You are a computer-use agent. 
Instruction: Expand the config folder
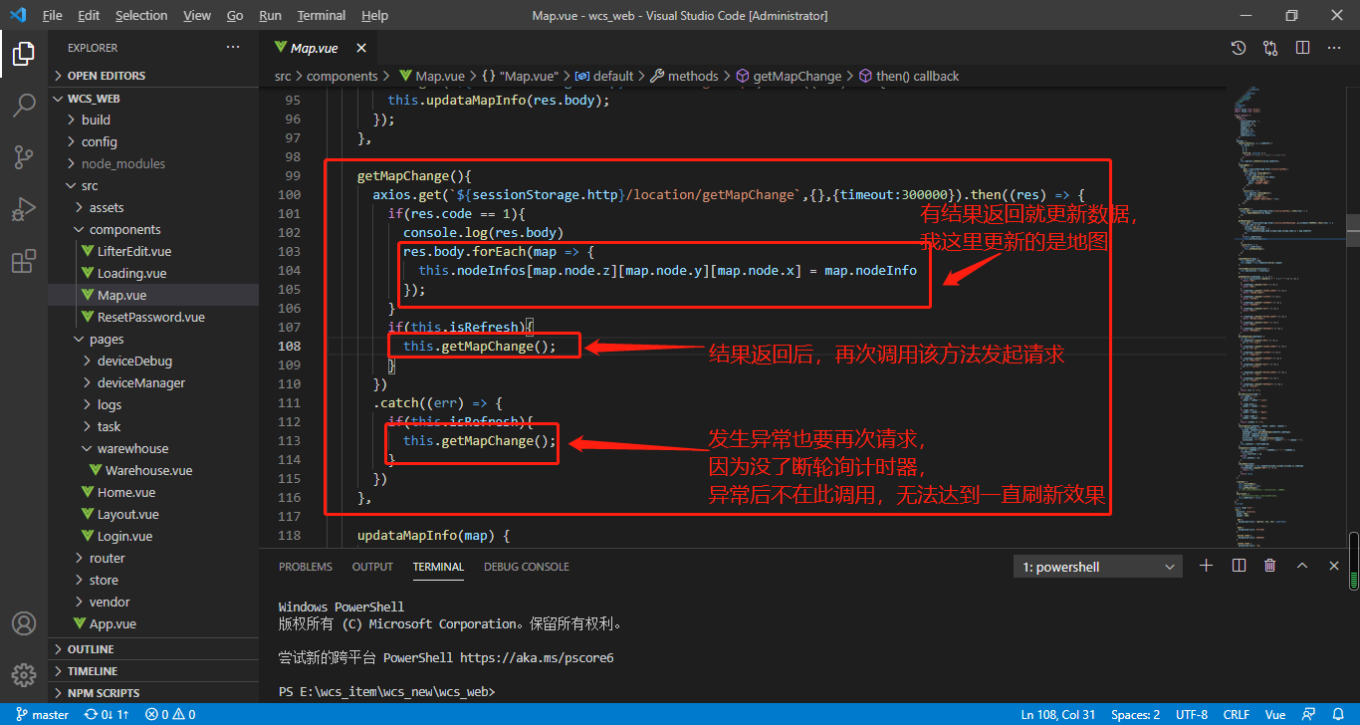(153, 141)
